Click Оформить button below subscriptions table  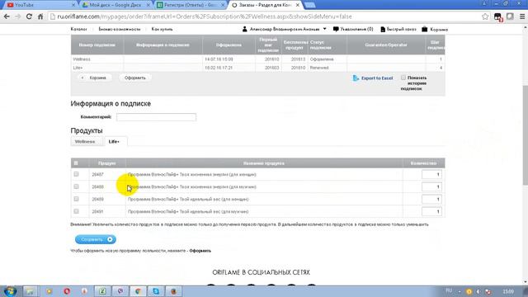[x=135, y=78]
